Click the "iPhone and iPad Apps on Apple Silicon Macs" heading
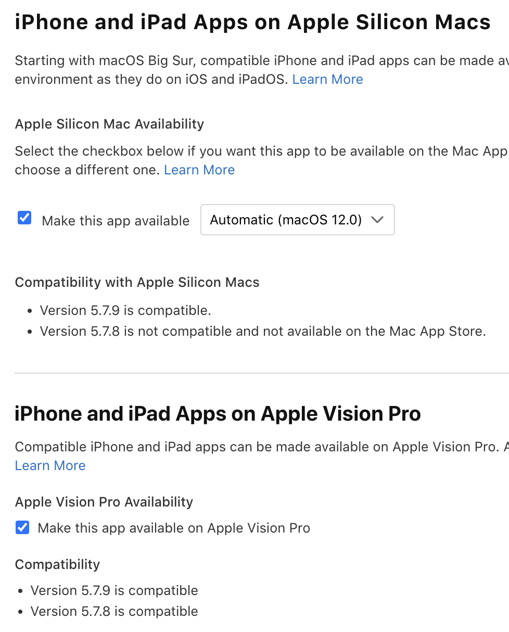The height and width of the screenshot is (632, 509). tap(252, 22)
